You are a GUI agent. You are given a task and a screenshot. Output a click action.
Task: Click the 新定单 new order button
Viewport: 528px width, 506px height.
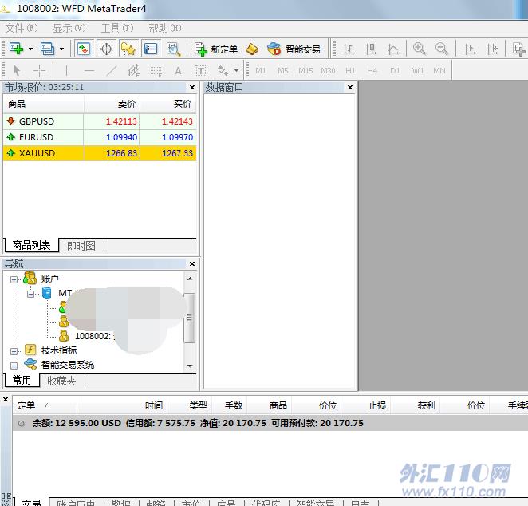pos(216,49)
